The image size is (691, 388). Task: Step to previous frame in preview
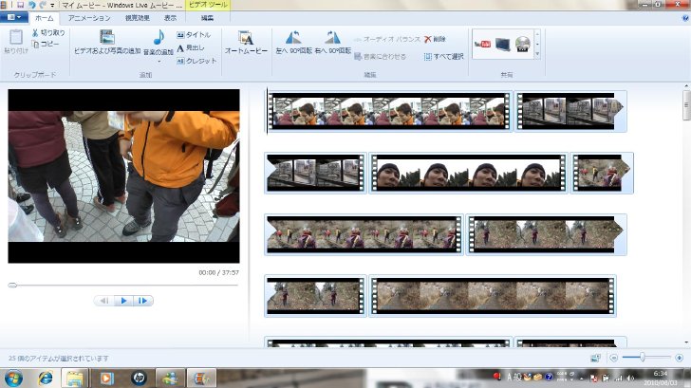click(104, 301)
